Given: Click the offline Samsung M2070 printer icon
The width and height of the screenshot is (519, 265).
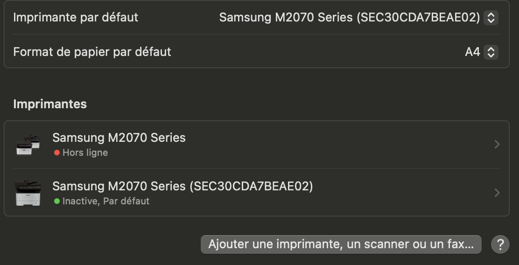Looking at the screenshot, I should click(28, 145).
